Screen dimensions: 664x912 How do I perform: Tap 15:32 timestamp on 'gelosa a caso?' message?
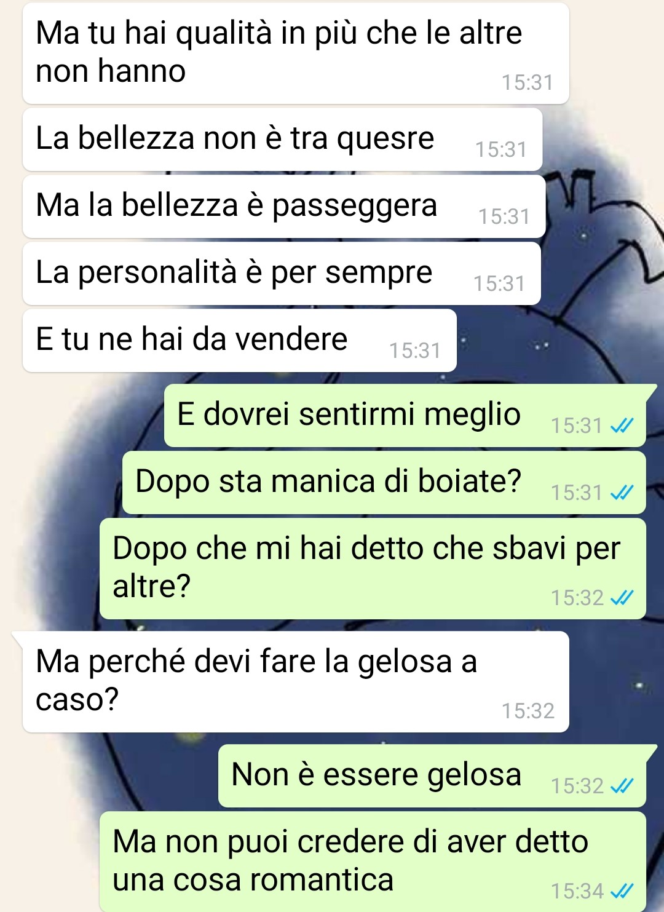click(x=528, y=711)
